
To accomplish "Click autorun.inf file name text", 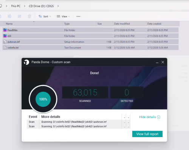I will (14, 42).
